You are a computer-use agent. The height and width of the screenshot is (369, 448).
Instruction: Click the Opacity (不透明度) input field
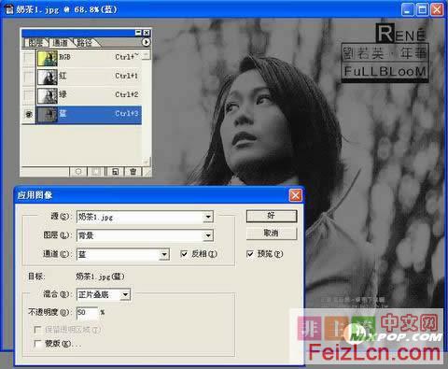coord(87,312)
